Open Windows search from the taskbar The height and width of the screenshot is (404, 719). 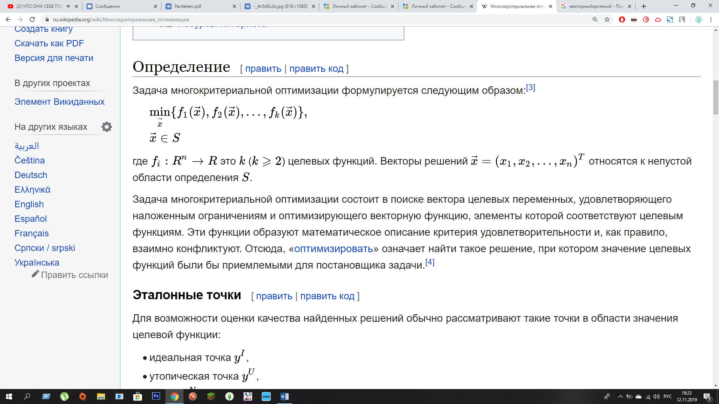pyautogui.click(x=27, y=397)
